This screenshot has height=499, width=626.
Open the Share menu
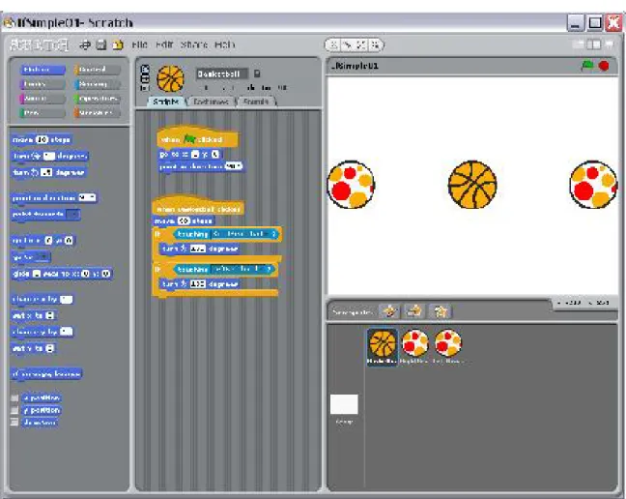[x=193, y=44]
